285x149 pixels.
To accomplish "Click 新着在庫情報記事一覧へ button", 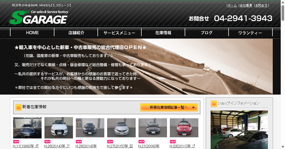I will (x=169, y=107).
